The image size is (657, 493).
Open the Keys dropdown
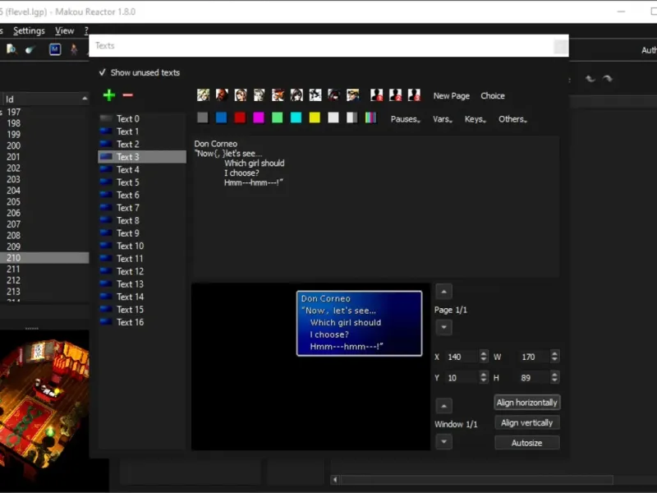click(x=476, y=119)
